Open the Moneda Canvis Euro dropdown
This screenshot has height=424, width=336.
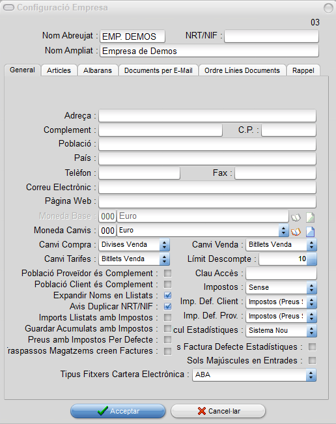click(x=283, y=231)
